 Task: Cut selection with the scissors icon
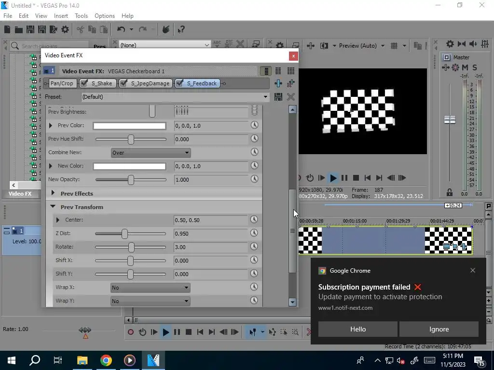(x=81, y=29)
